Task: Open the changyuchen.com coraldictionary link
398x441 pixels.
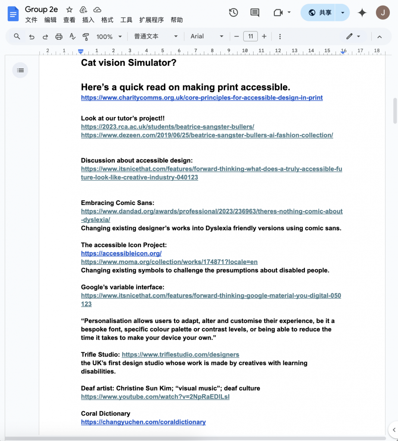Action: click(143, 422)
